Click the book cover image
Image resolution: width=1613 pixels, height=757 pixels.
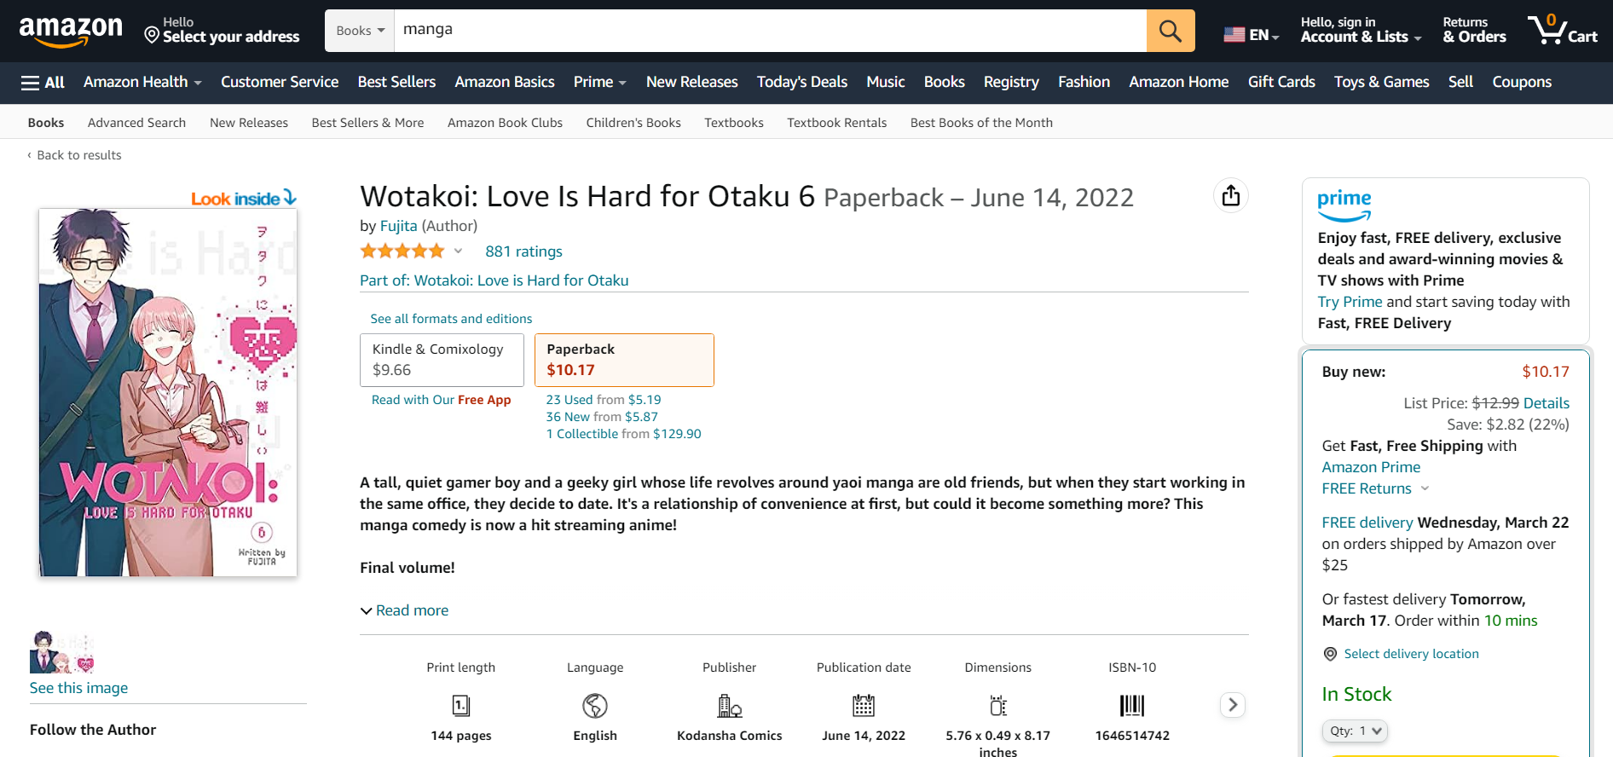click(x=168, y=392)
